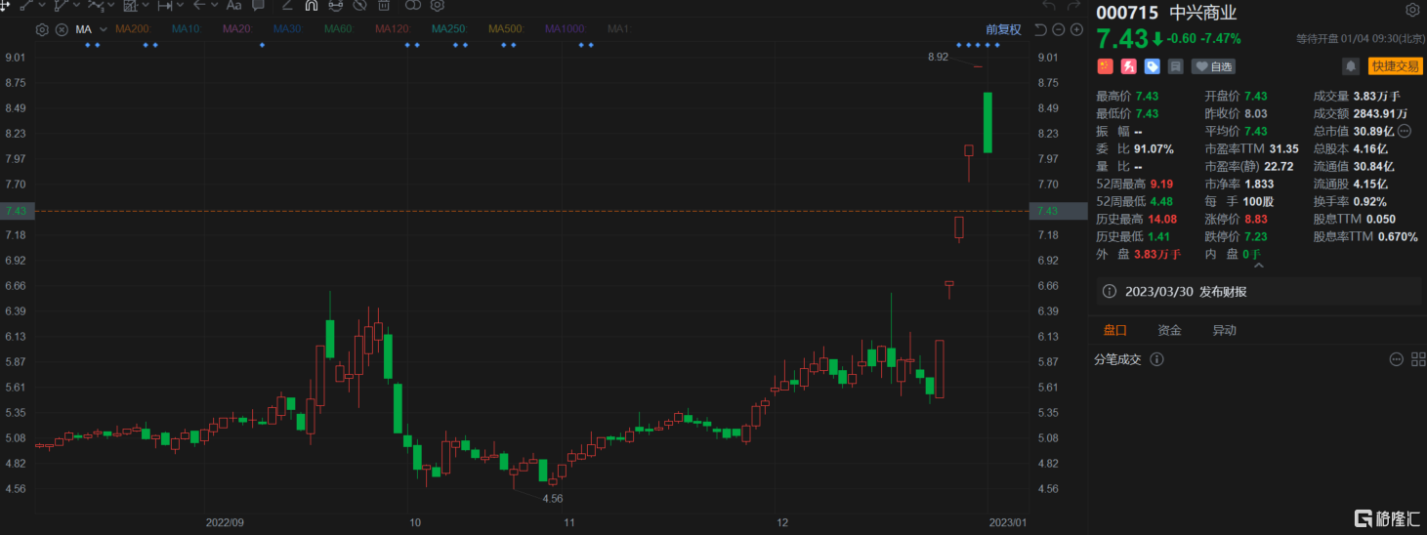Remove the MA indicator with X icon
Viewport: 1427px width, 535px height.
62,29
